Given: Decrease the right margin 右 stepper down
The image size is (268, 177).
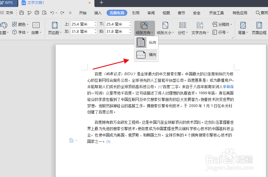Looking at the screenshot, I should click(130, 33).
